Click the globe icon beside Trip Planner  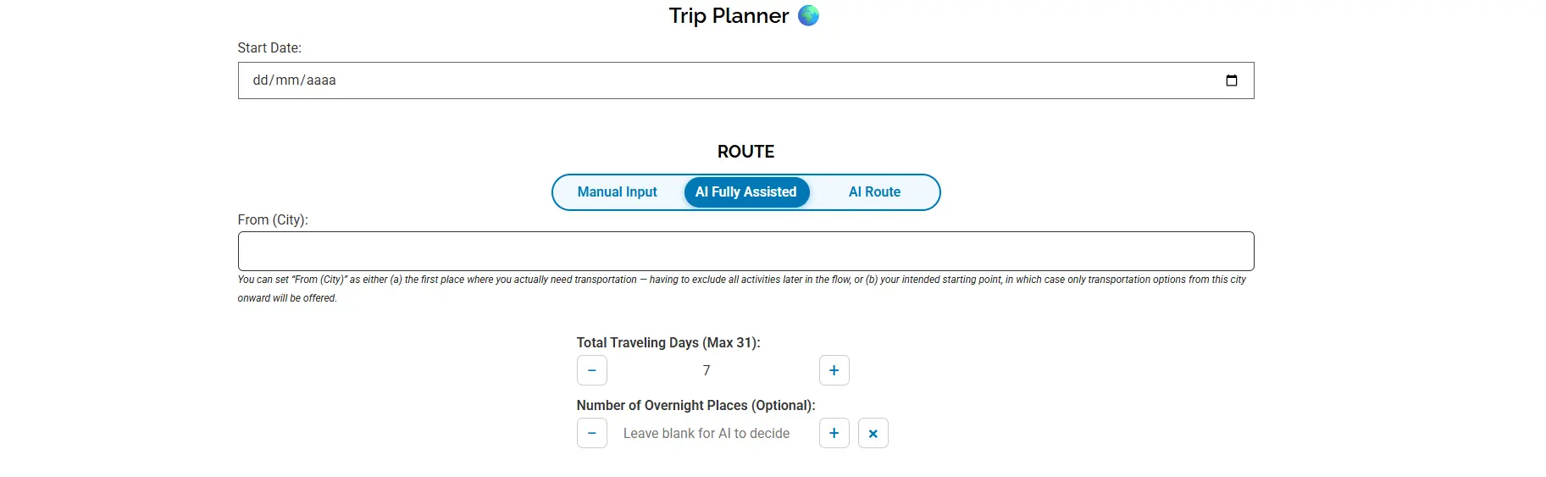point(808,15)
